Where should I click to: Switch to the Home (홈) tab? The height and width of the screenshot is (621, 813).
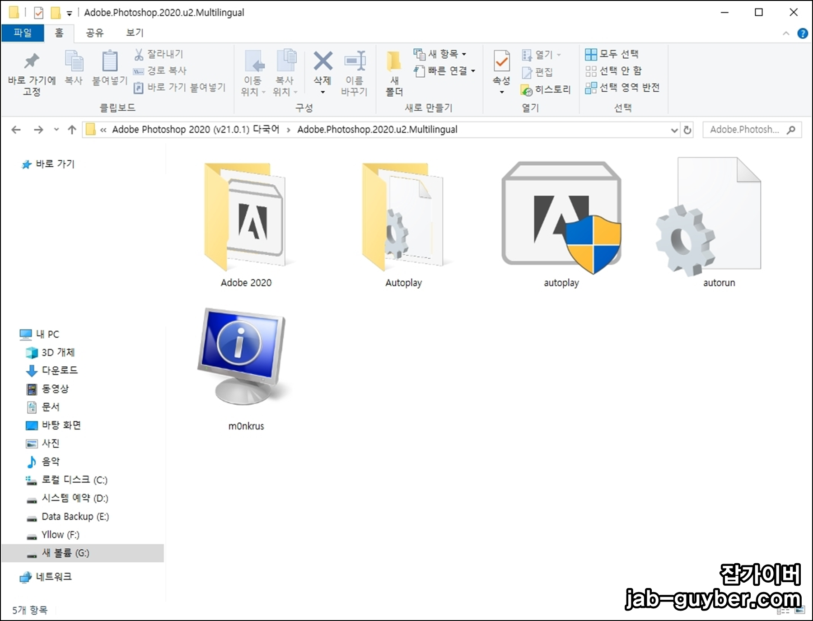pyautogui.click(x=59, y=33)
